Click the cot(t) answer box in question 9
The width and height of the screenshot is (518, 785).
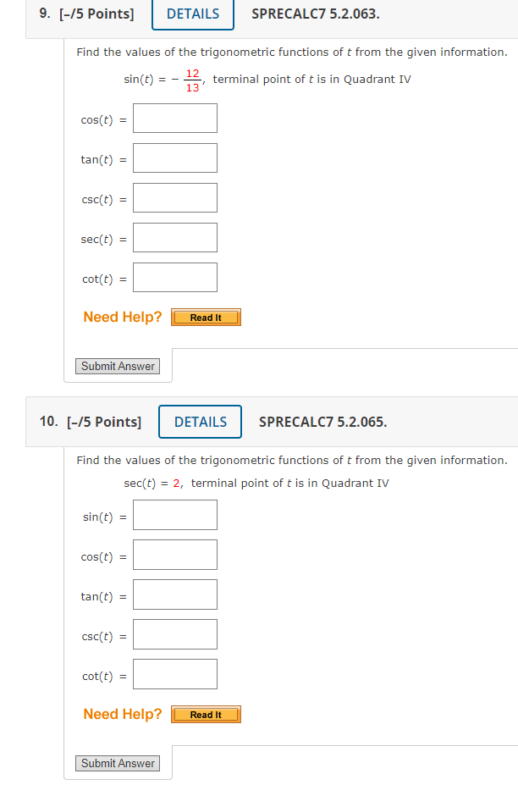point(174,277)
